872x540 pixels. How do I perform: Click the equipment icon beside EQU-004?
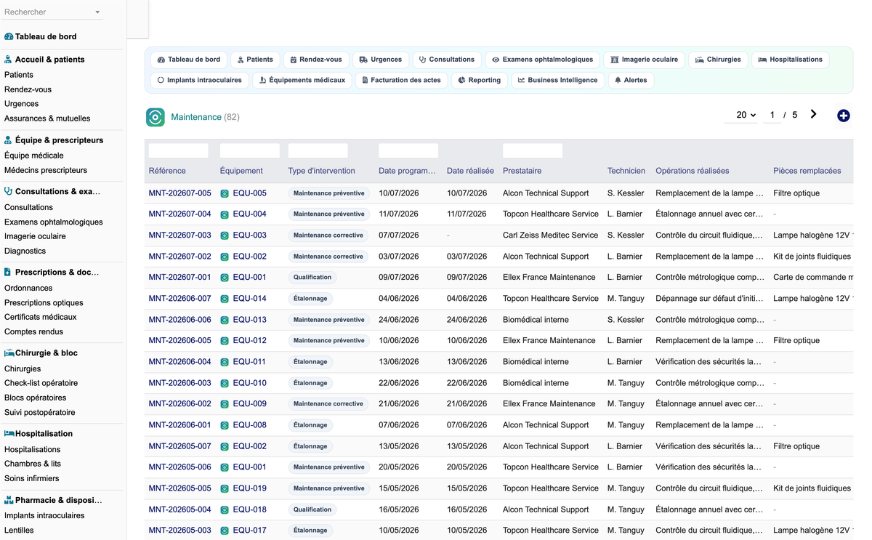coord(225,214)
